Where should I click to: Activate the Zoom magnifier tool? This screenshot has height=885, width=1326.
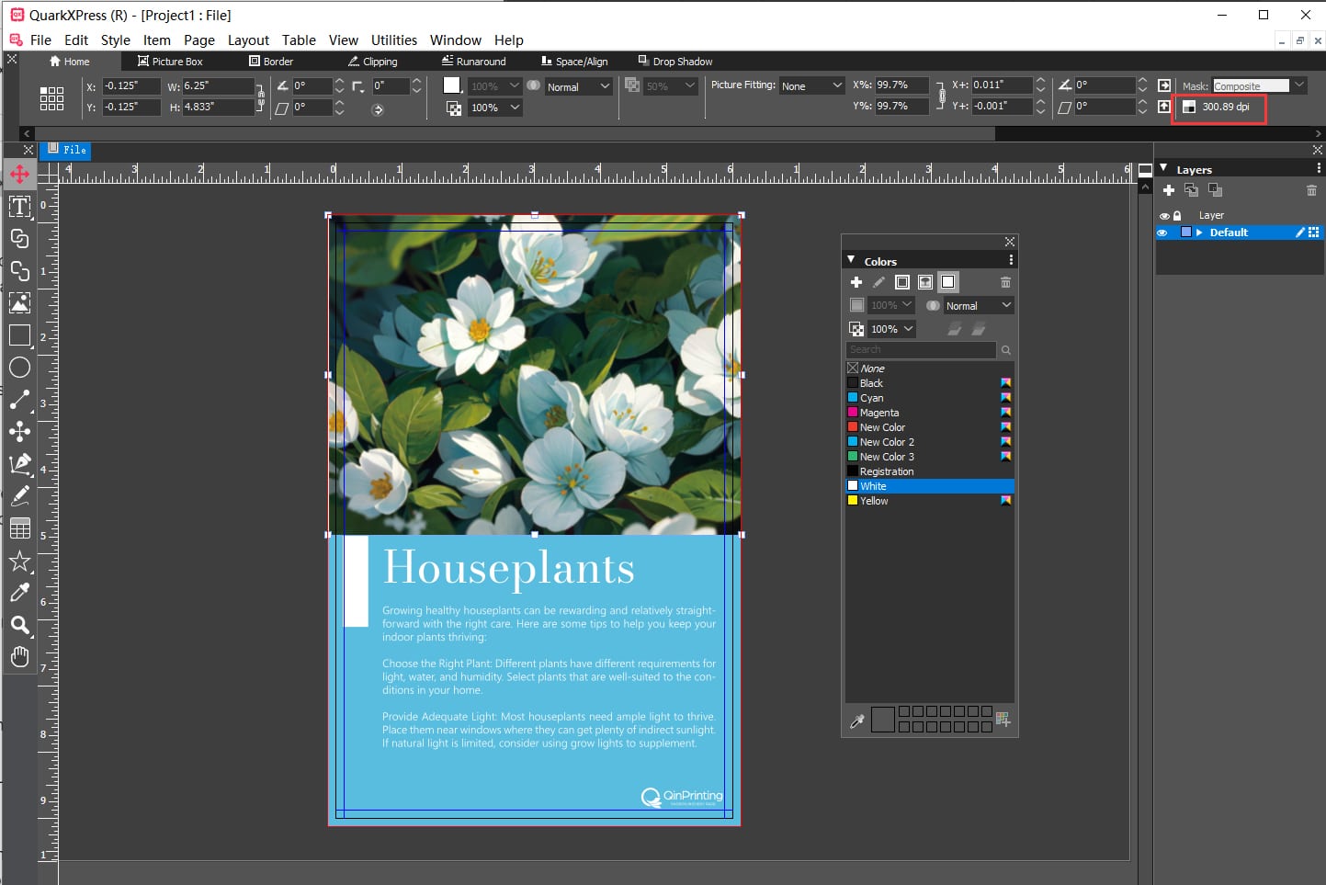(x=19, y=625)
